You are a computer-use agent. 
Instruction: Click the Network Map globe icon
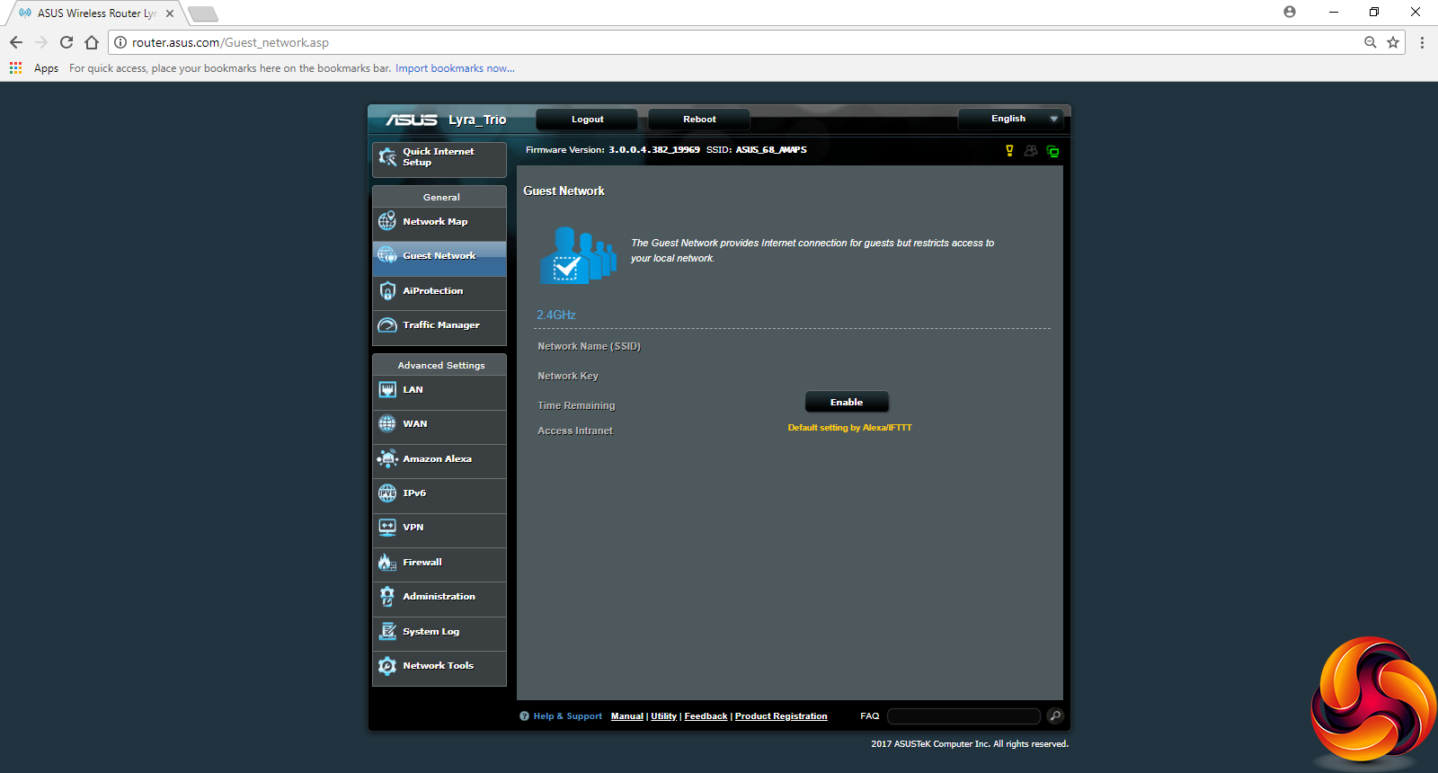387,221
